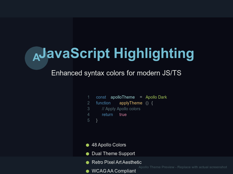Click the circular Apollo 'A' logo
This screenshot has width=233, height=174.
(36, 58)
